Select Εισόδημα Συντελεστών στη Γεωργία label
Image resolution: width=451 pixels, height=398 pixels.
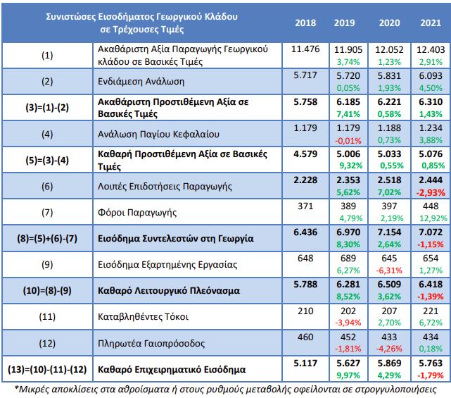[176, 239]
